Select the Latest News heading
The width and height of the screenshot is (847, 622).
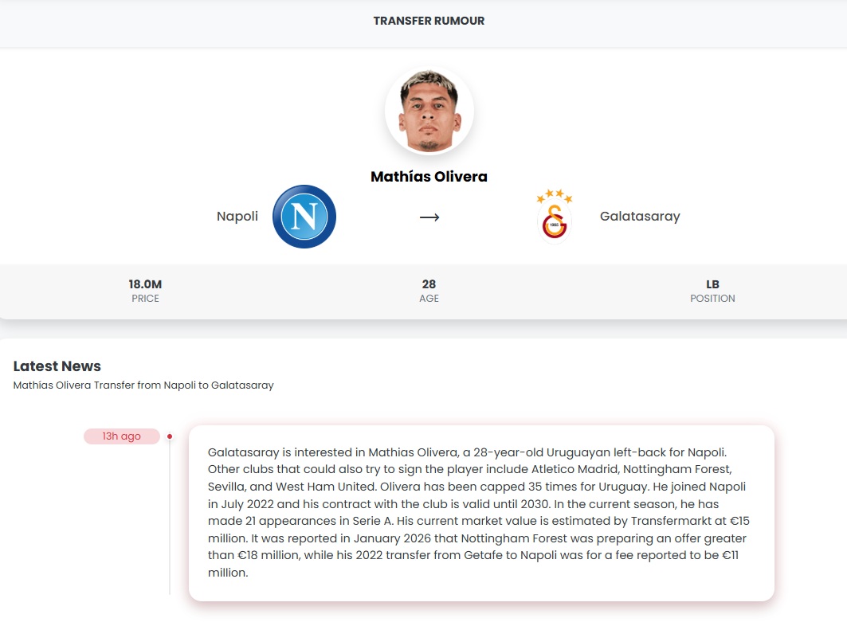coord(57,366)
